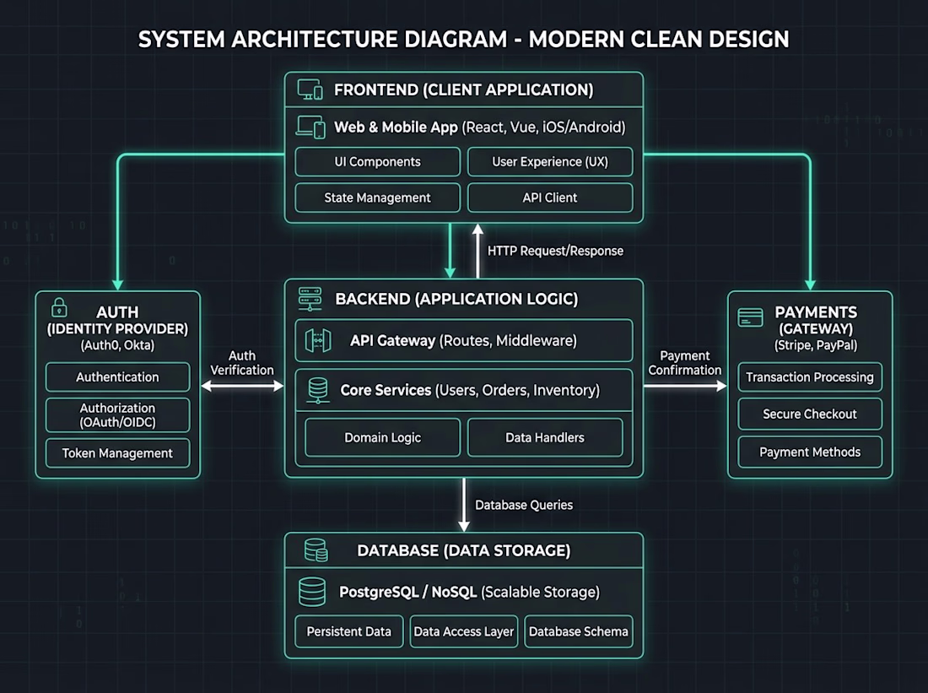Click the API Gateway icon

click(x=318, y=340)
